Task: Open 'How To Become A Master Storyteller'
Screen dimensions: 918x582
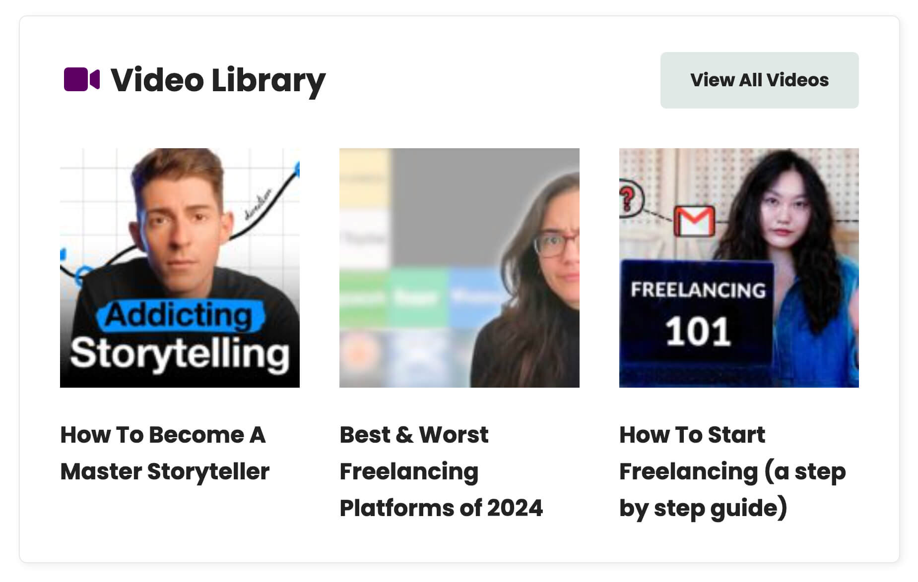Action: point(164,453)
